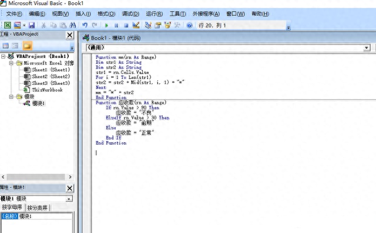The height and width of the screenshot is (233, 376).
Task: Open the (通用) object dropdown
Action: tap(367, 47)
